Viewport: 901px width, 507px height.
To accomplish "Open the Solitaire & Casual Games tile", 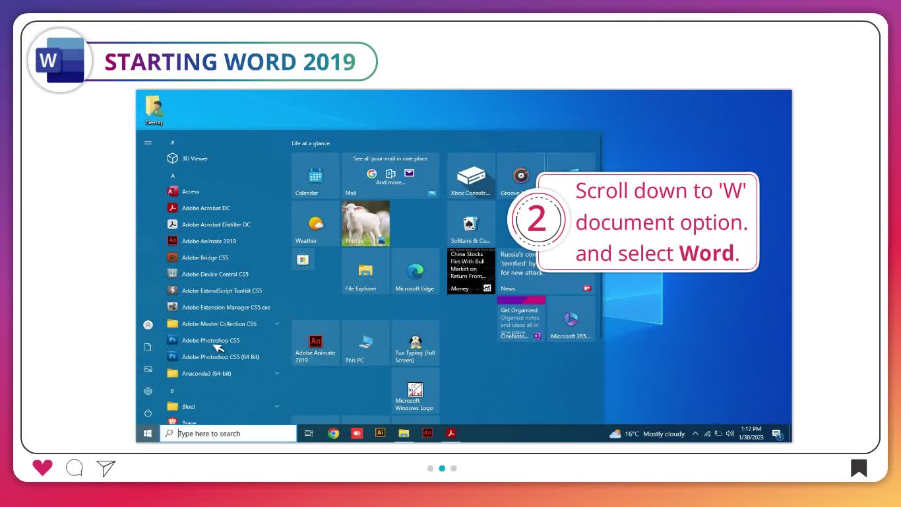I will click(x=471, y=223).
